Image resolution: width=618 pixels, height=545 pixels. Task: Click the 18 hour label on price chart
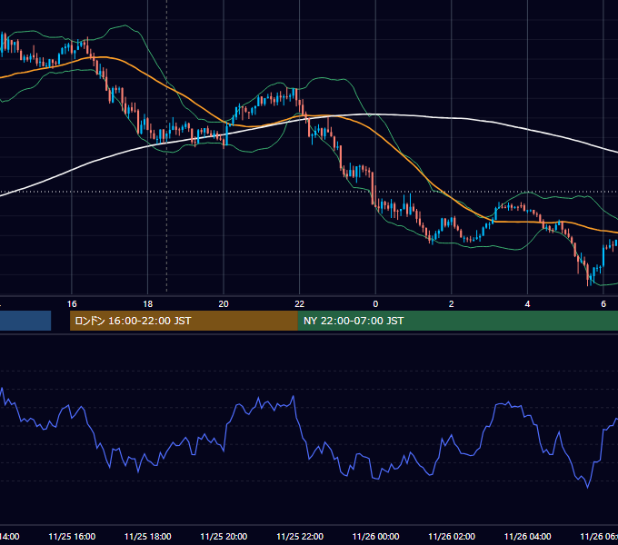click(148, 304)
